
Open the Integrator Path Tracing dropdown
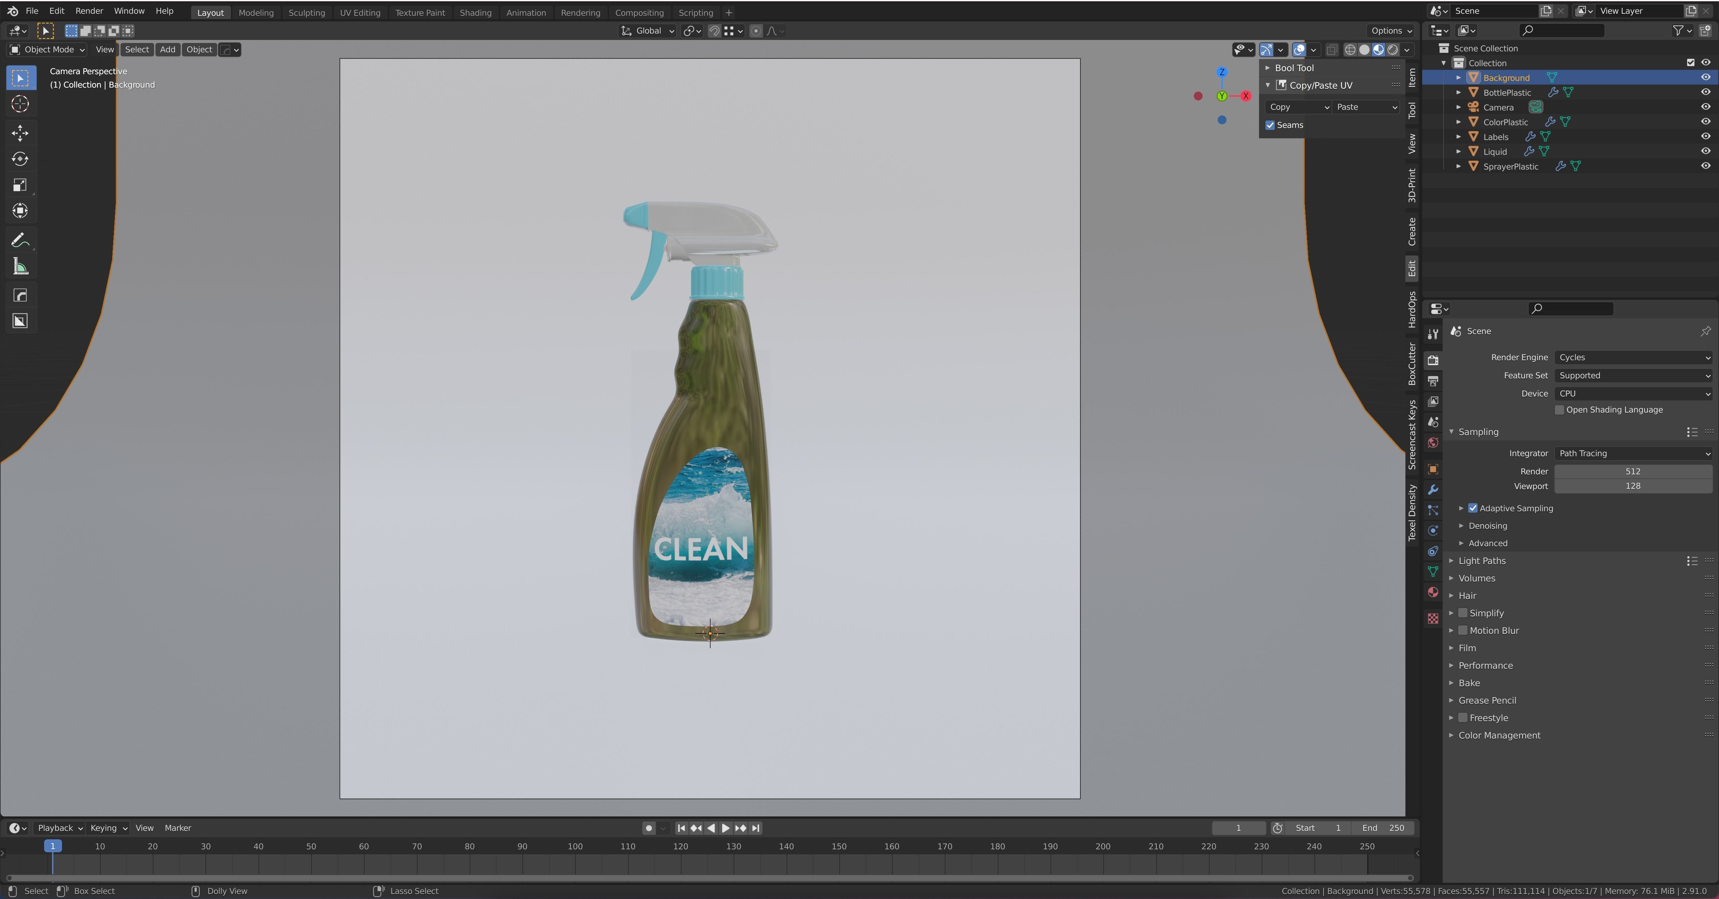1633,454
